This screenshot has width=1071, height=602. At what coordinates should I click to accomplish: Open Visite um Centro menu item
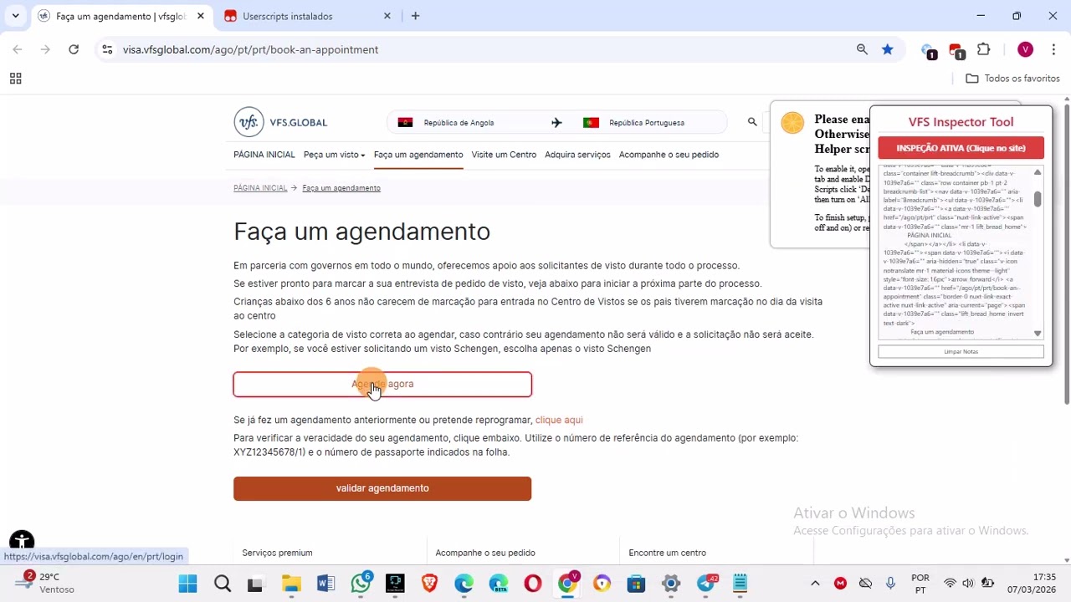504,155
